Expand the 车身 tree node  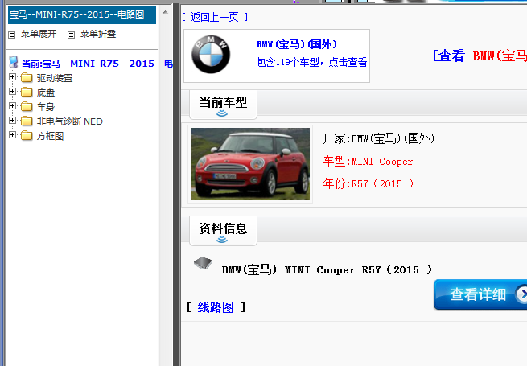pyautogui.click(x=12, y=106)
